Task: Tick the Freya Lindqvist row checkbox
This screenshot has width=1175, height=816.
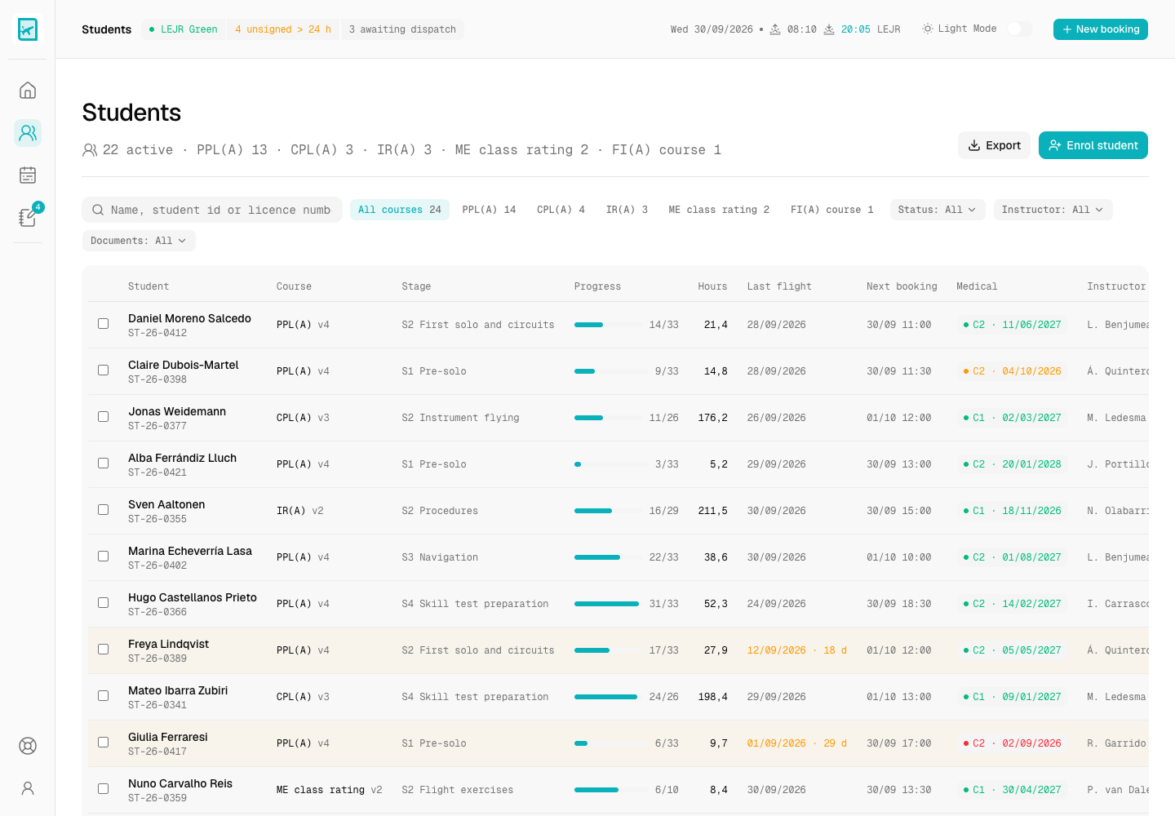Action: tap(104, 650)
